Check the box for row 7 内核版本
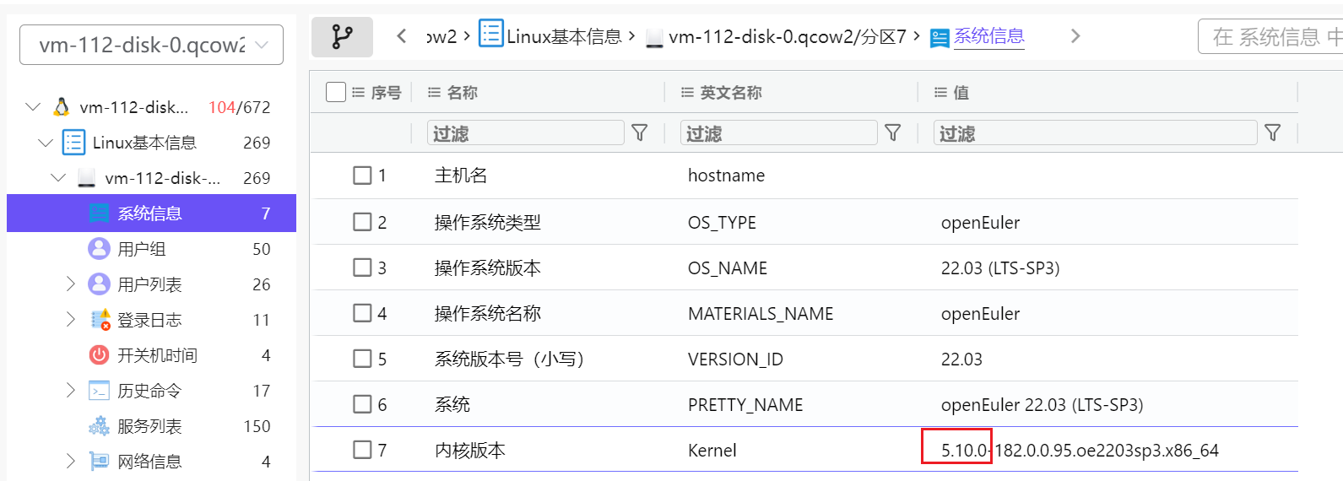Viewport: 1343px width, 481px height. [x=362, y=450]
